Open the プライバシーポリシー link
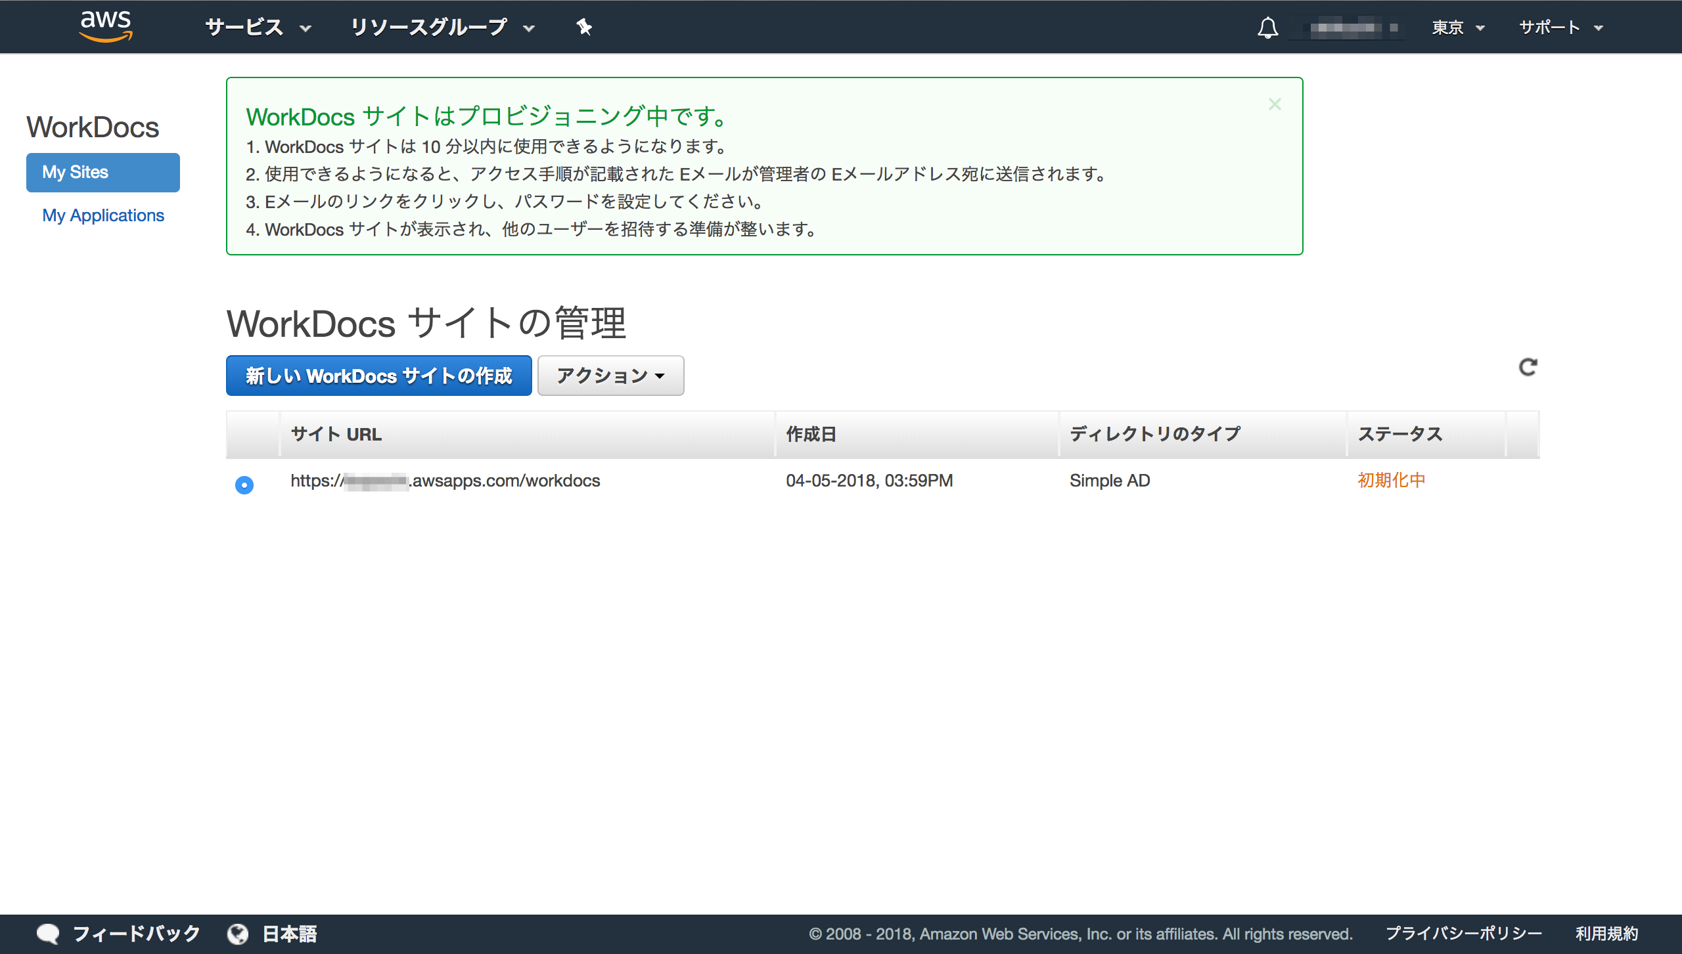This screenshot has height=954, width=1682. [x=1464, y=932]
